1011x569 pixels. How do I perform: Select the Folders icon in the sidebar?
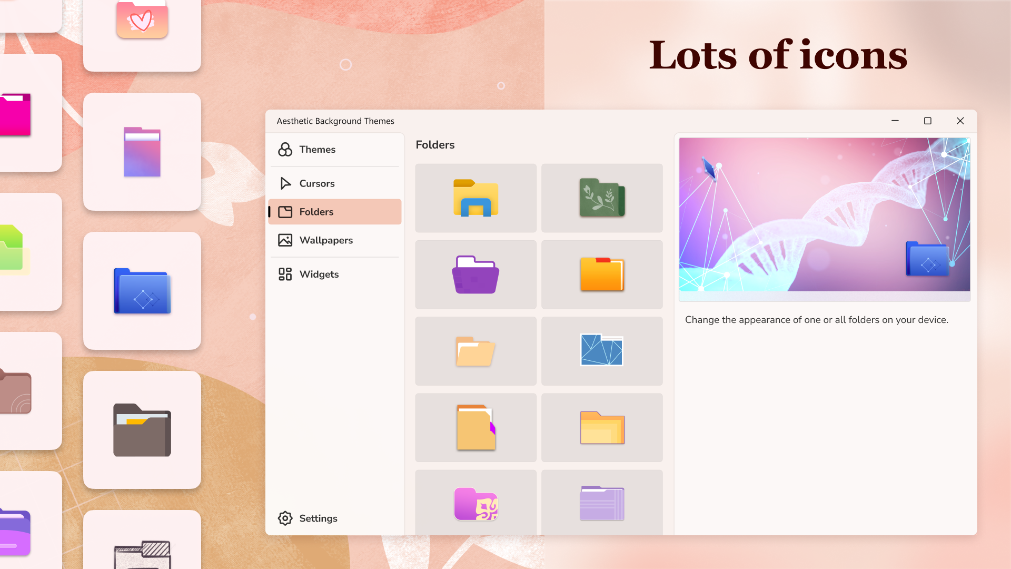click(285, 211)
